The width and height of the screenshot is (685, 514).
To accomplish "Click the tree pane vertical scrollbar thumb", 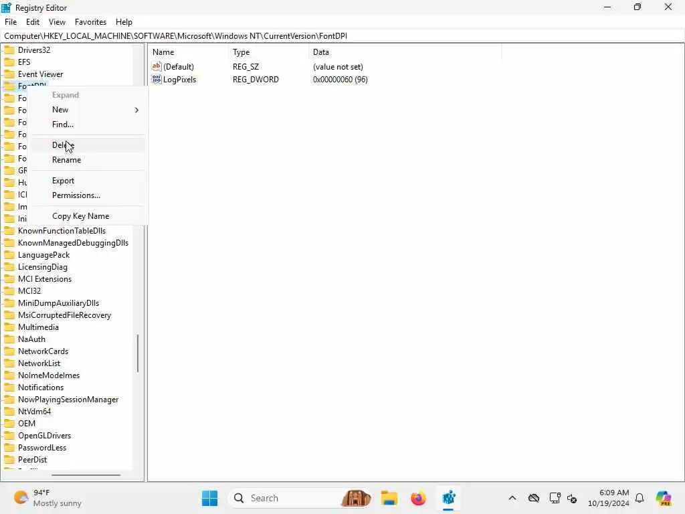I will tap(138, 353).
